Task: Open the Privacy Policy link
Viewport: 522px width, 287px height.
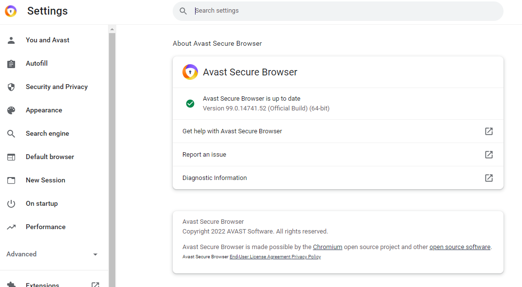Action: [306, 257]
